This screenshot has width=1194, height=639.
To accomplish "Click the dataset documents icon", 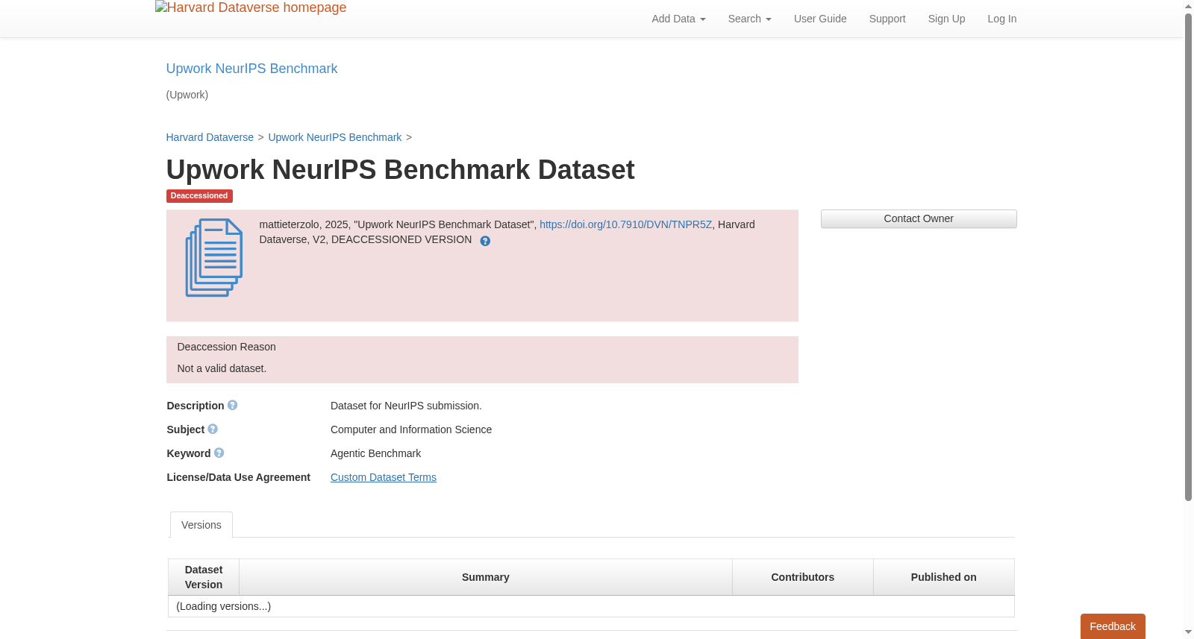I will coord(214,258).
